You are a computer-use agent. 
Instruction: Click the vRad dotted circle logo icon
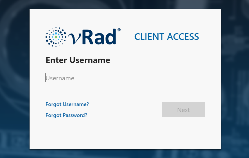[x=56, y=37]
